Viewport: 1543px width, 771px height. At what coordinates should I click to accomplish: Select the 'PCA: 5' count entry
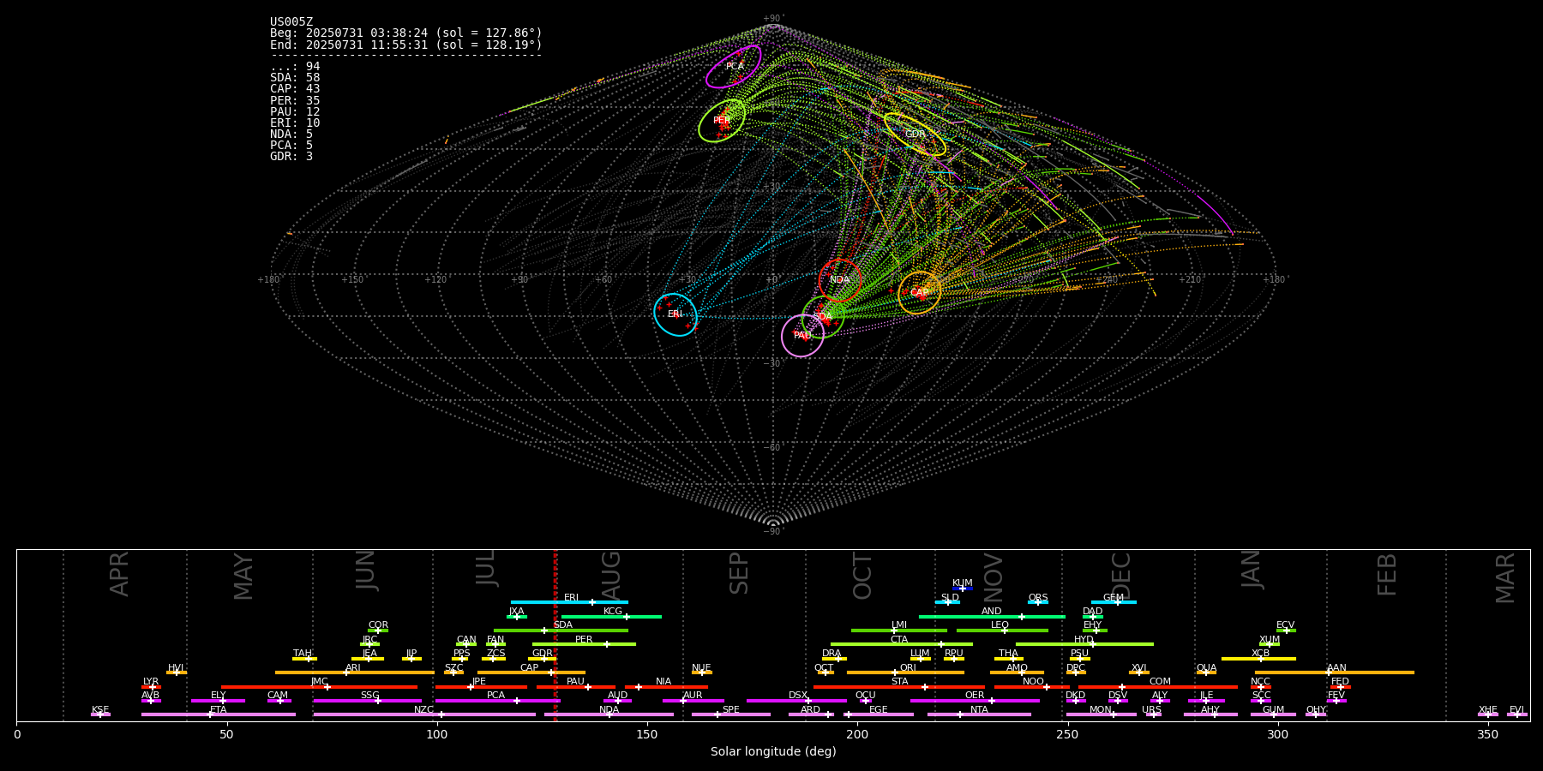pos(291,146)
